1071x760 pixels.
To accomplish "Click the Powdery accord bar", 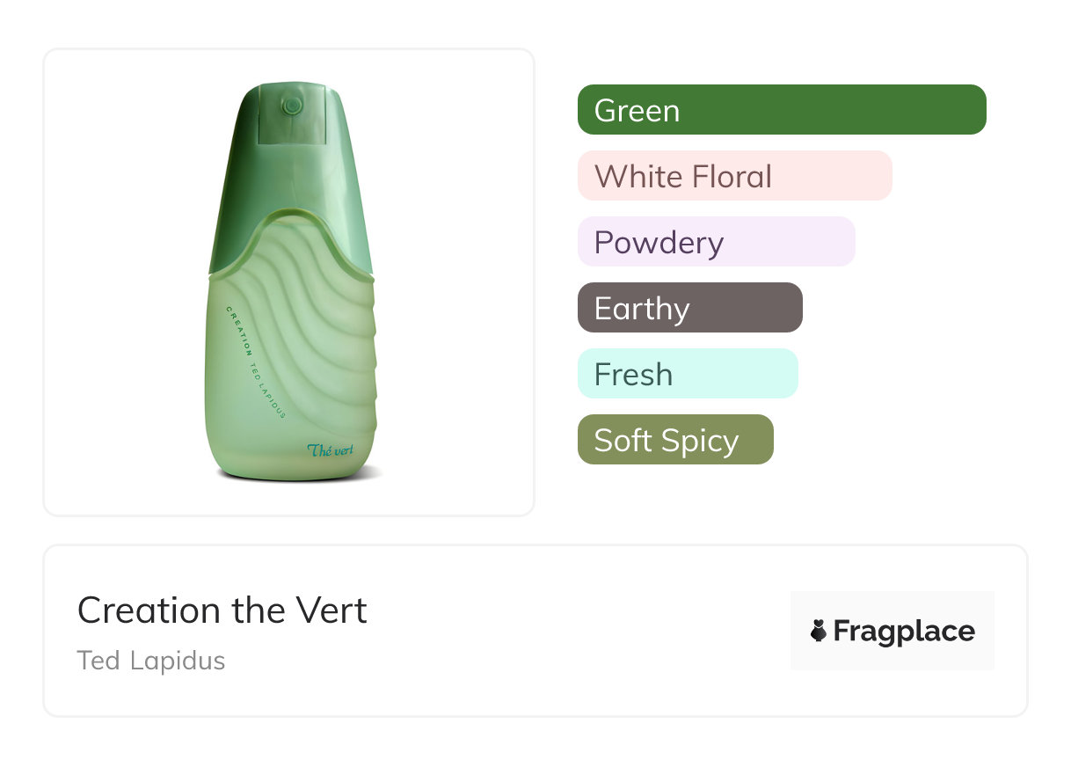I will click(x=716, y=242).
